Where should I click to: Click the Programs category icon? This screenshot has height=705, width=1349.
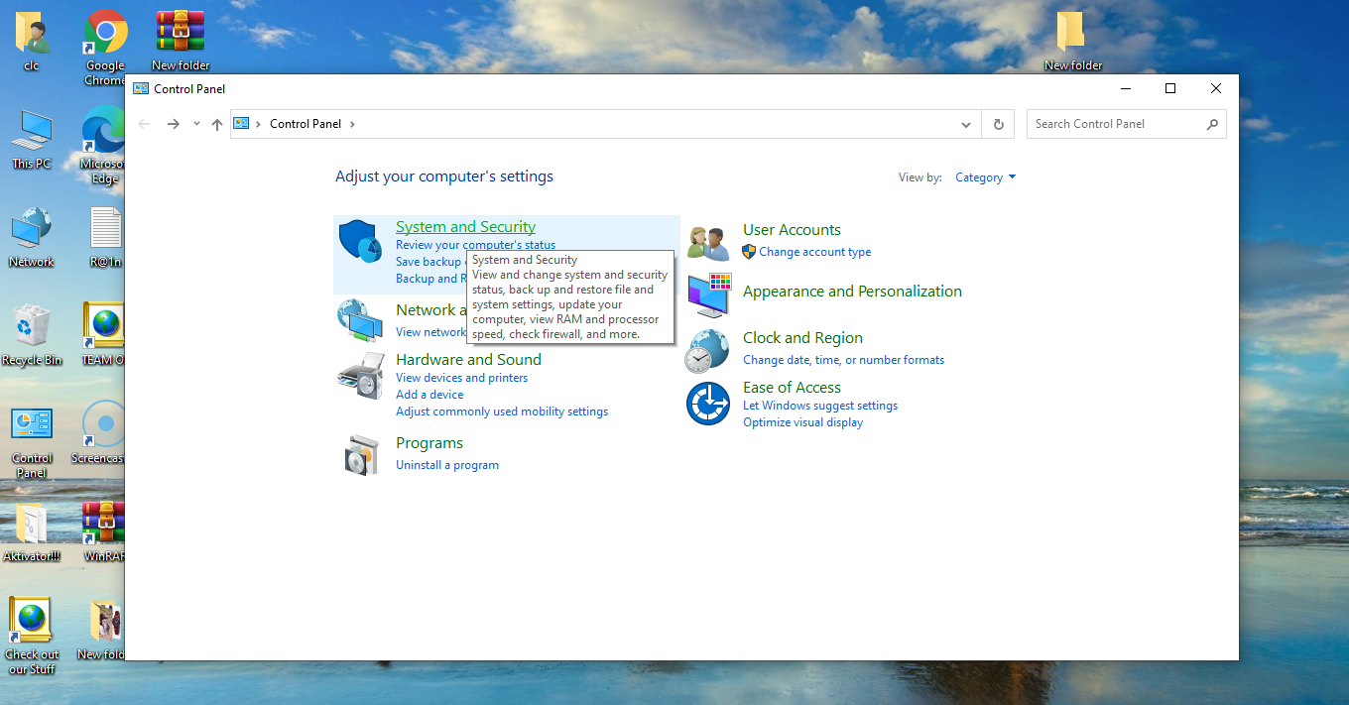coord(360,454)
